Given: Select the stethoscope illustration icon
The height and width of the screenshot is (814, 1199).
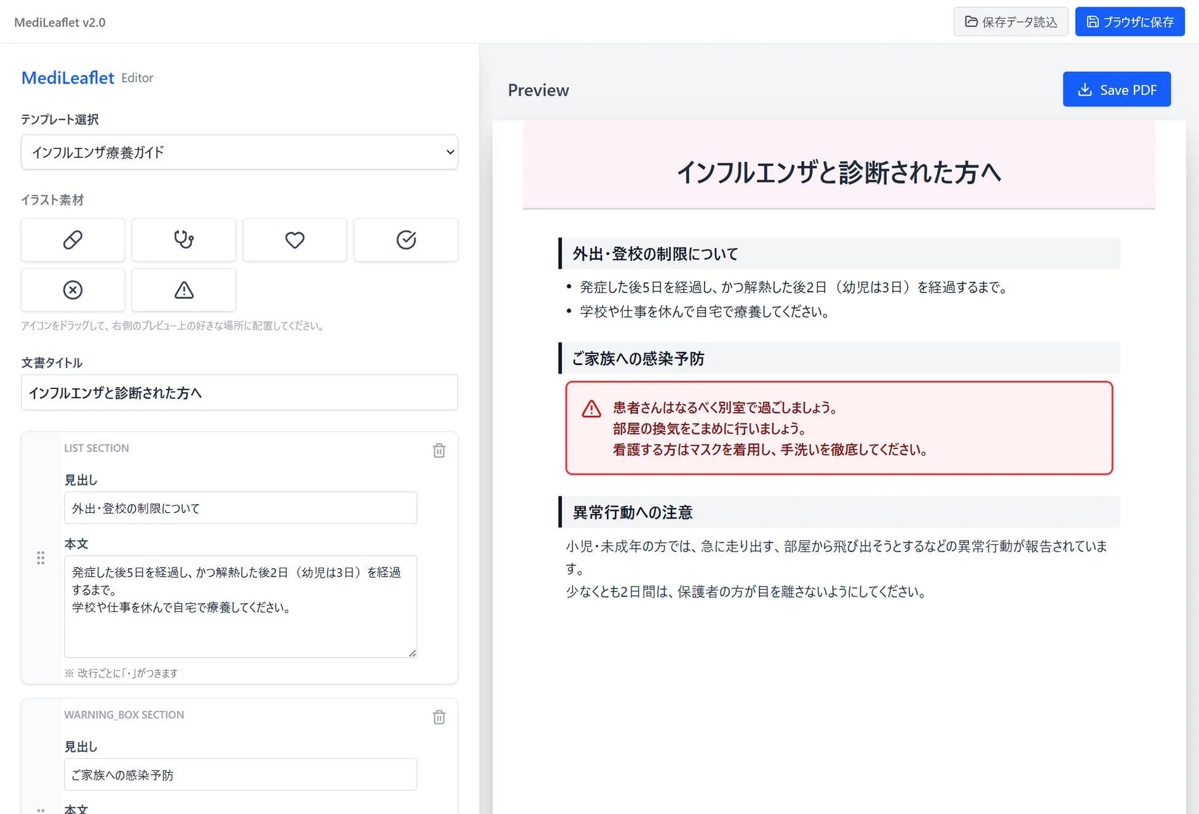Looking at the screenshot, I should click(183, 240).
